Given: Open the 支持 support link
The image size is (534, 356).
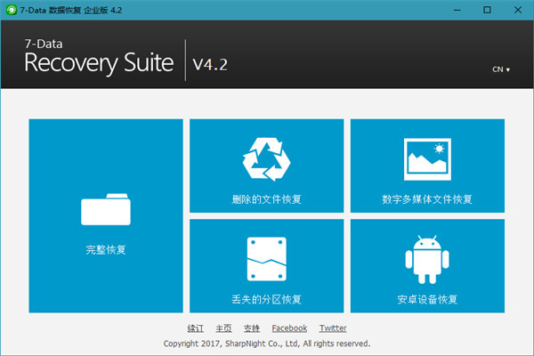Looking at the screenshot, I should pyautogui.click(x=252, y=328).
